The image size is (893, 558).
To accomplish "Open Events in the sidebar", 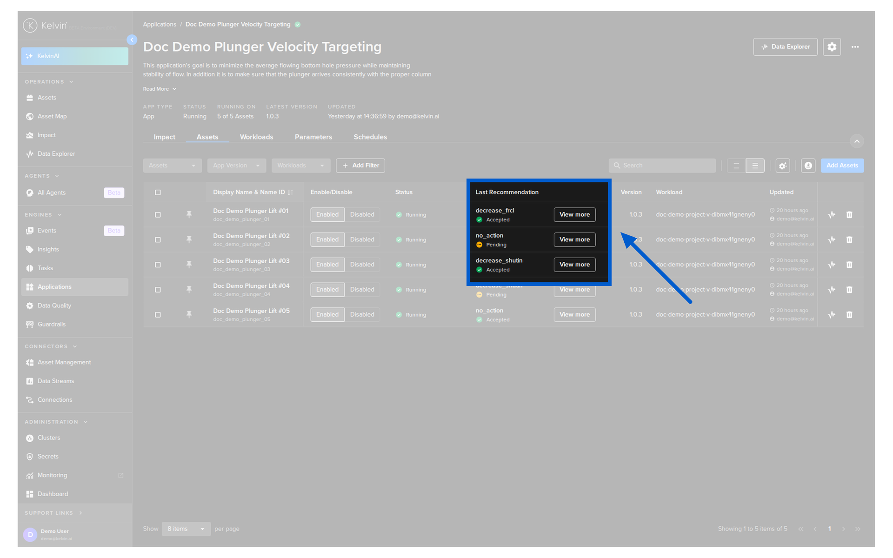I will tap(74, 231).
